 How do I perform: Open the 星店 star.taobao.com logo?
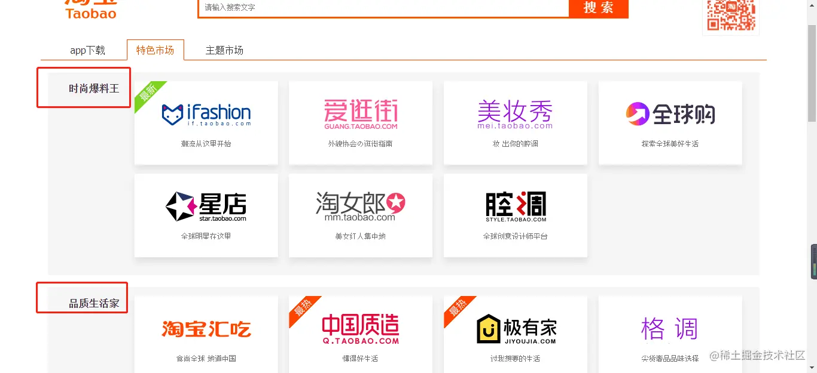point(206,206)
